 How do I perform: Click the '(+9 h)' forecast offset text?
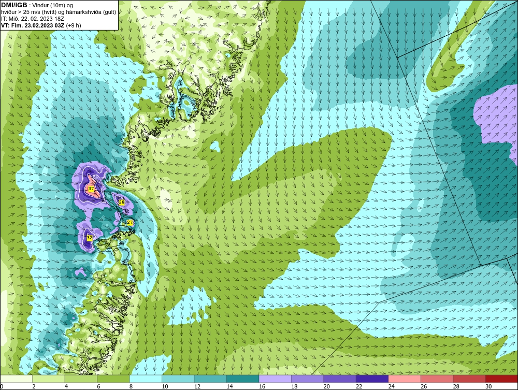tap(74, 25)
